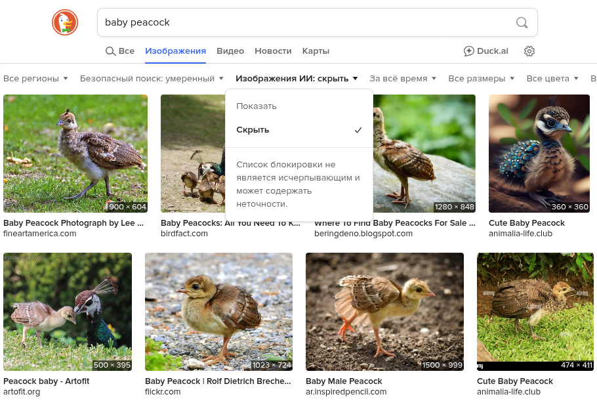Go to the "Новости" tab
Viewport: 597px width, 405px height.
[273, 51]
